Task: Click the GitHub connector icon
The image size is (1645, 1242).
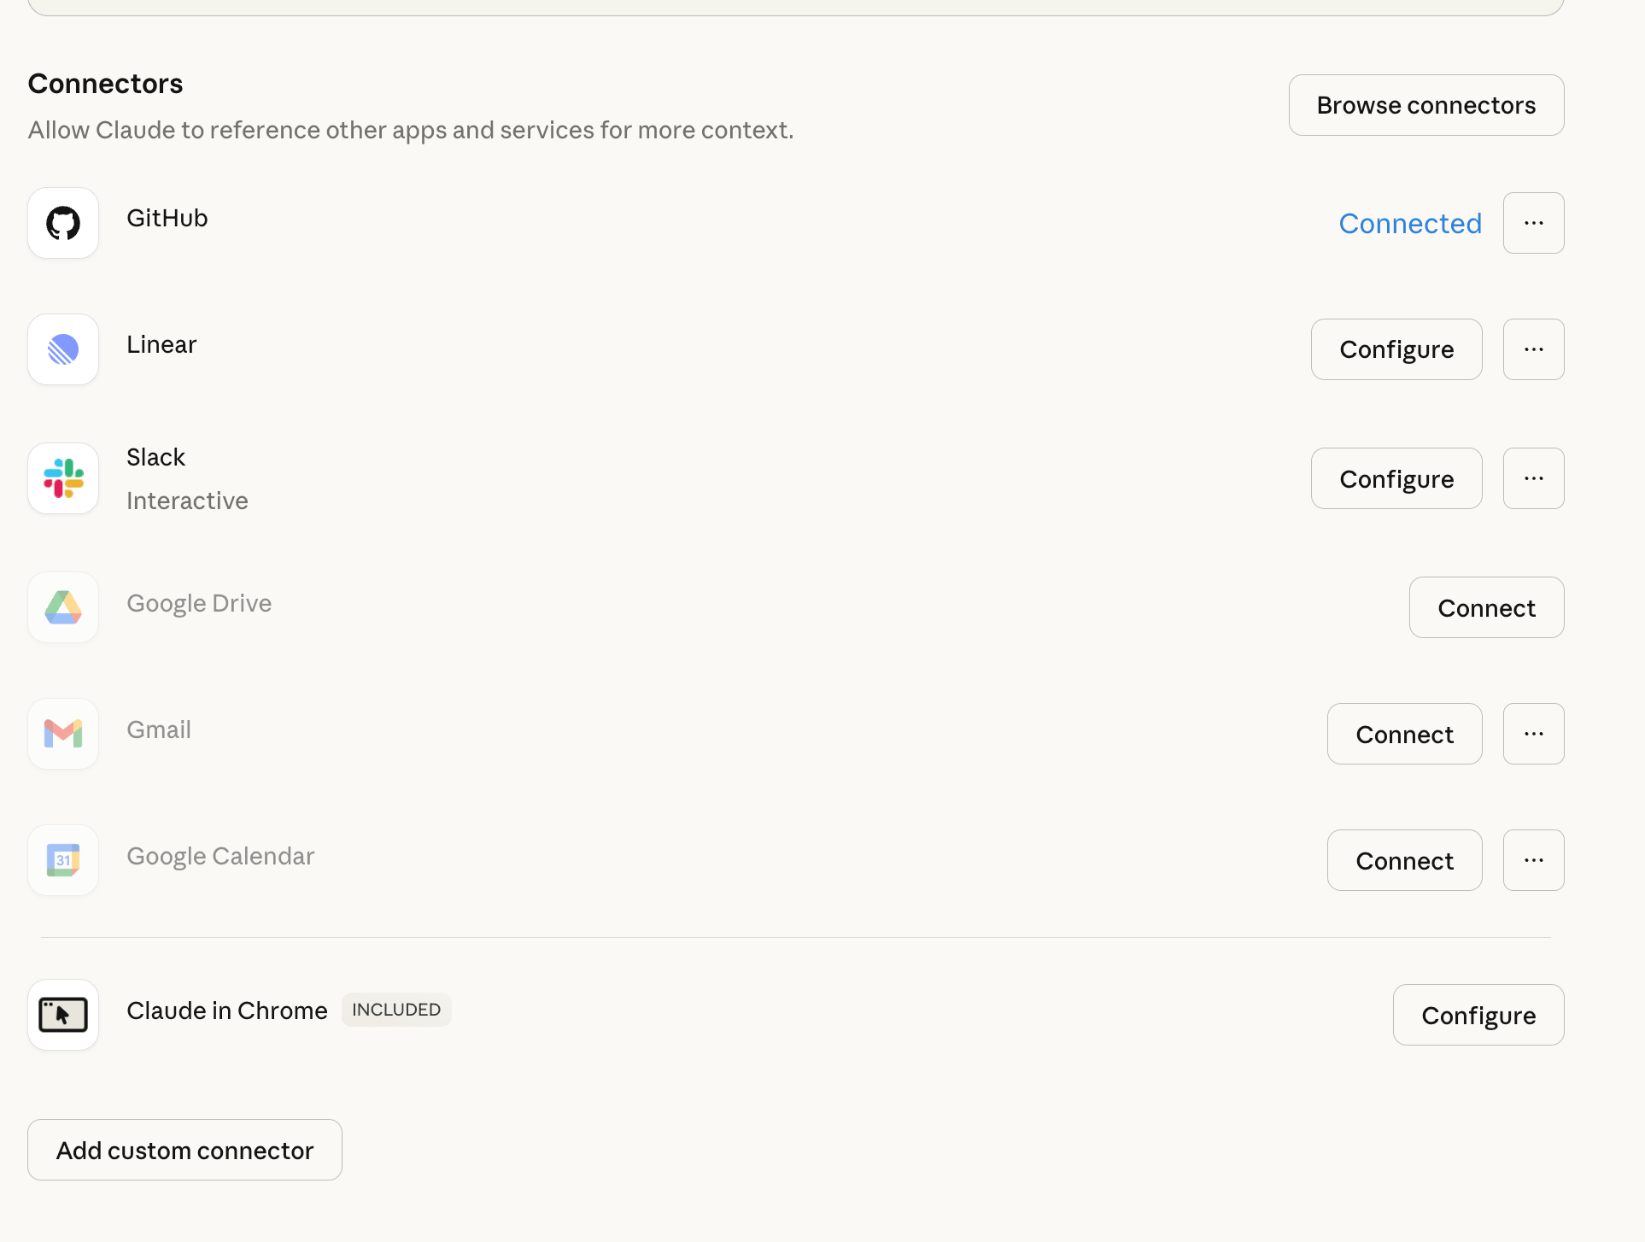Action: pos(63,223)
